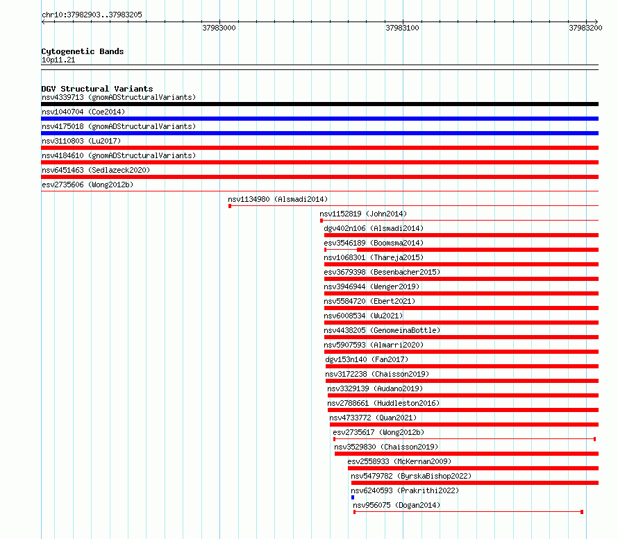
Task: Click the chr10:37982903..37983205 region label
Action: [x=92, y=15]
